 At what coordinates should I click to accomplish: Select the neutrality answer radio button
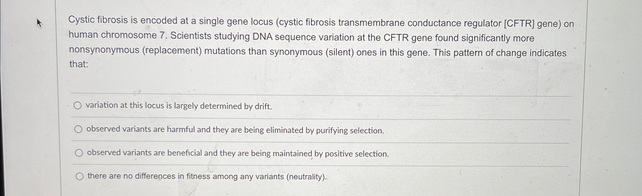click(79, 176)
